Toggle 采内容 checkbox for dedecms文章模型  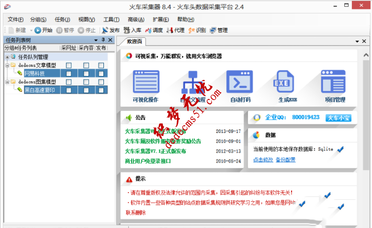(86, 65)
